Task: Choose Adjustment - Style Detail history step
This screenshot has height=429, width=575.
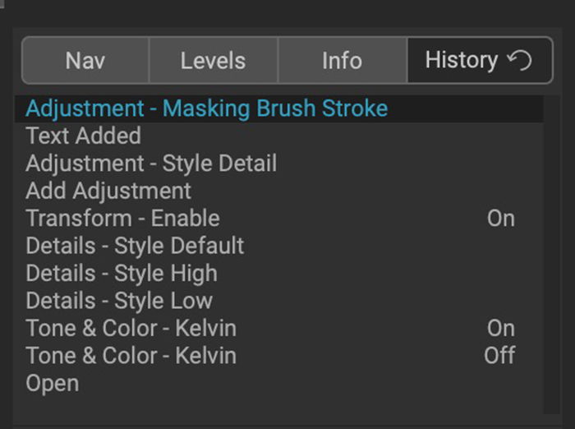Action: [x=279, y=164]
